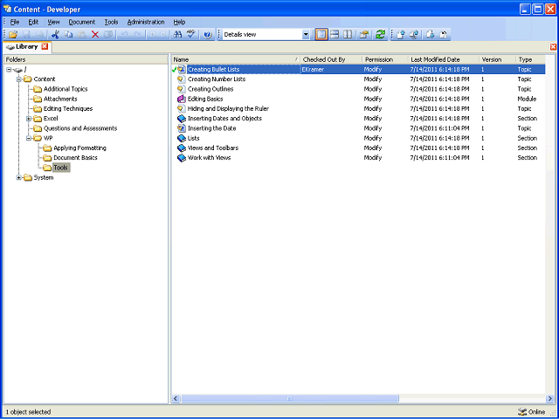This screenshot has height=419, width=559.
Task: Click the Copy toolbar icon
Action: point(68,35)
